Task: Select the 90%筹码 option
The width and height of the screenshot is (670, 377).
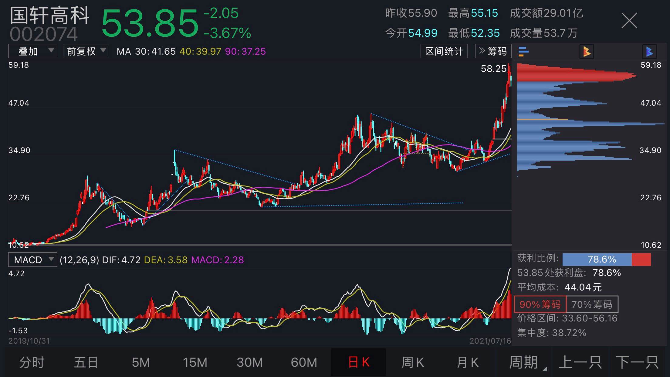Action: pos(540,304)
